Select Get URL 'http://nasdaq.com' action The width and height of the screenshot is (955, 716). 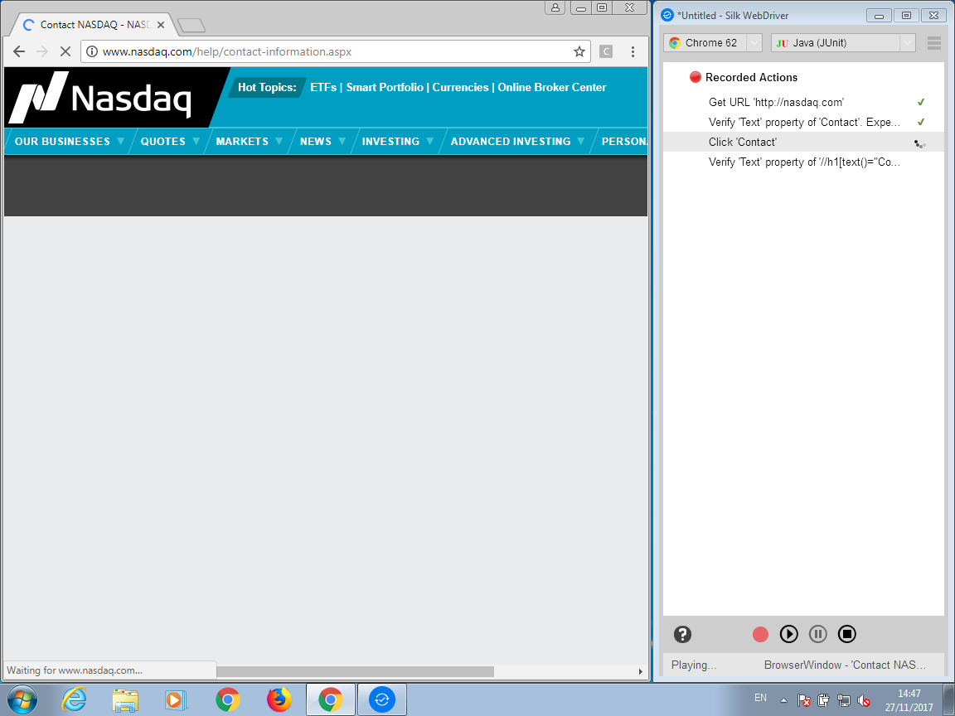pos(802,102)
